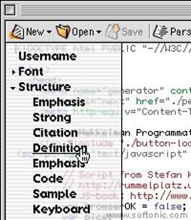Viewport: 191px width, 220px height.
Task: Expand the Font group triangle
Action: coord(13,72)
